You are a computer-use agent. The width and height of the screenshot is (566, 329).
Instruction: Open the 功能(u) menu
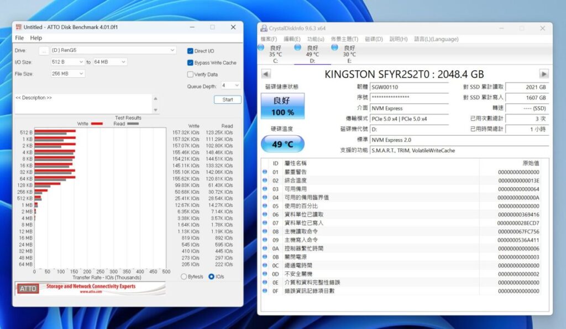316,39
